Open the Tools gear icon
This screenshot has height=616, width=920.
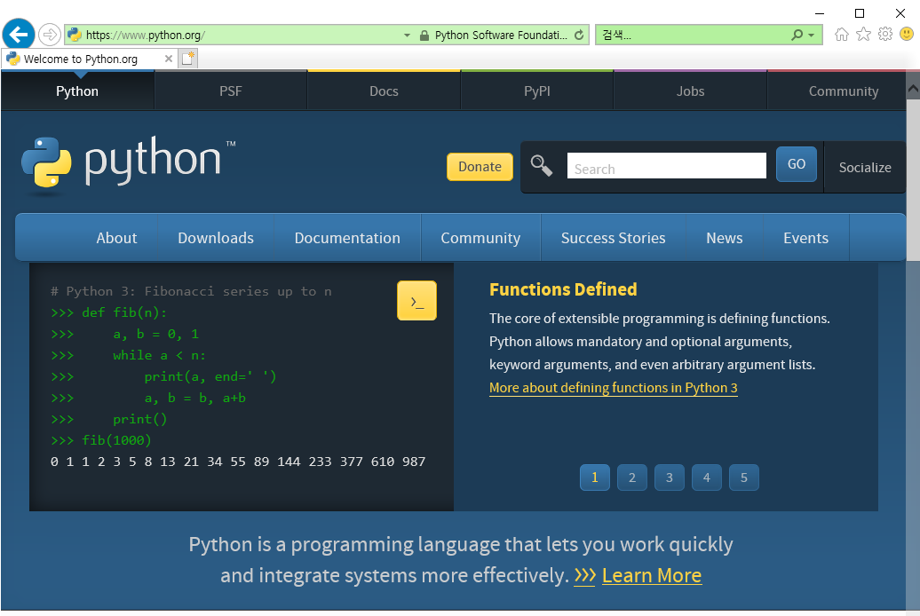884,34
